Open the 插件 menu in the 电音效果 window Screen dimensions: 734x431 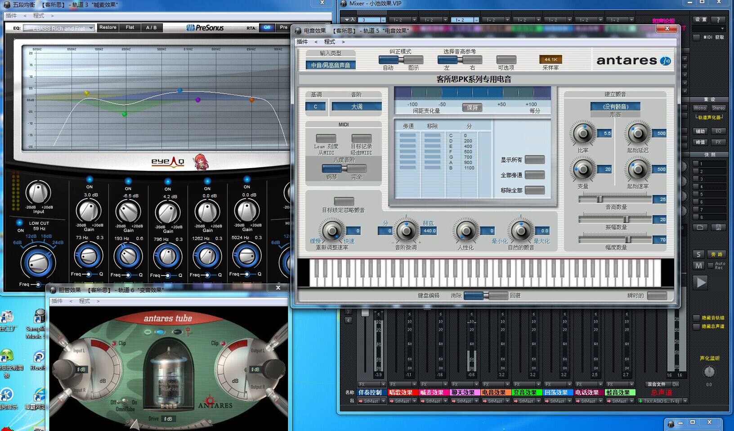tap(302, 42)
